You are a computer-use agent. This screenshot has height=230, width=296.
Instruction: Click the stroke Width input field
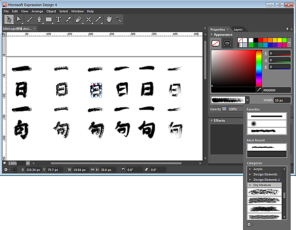coord(282,100)
